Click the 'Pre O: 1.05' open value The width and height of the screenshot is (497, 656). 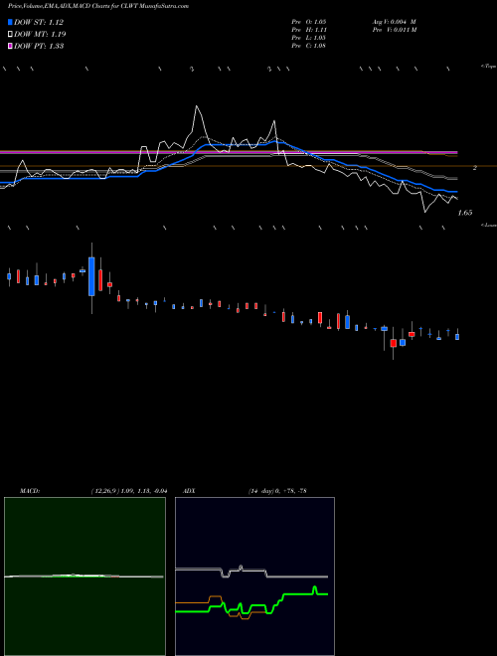tap(309, 22)
